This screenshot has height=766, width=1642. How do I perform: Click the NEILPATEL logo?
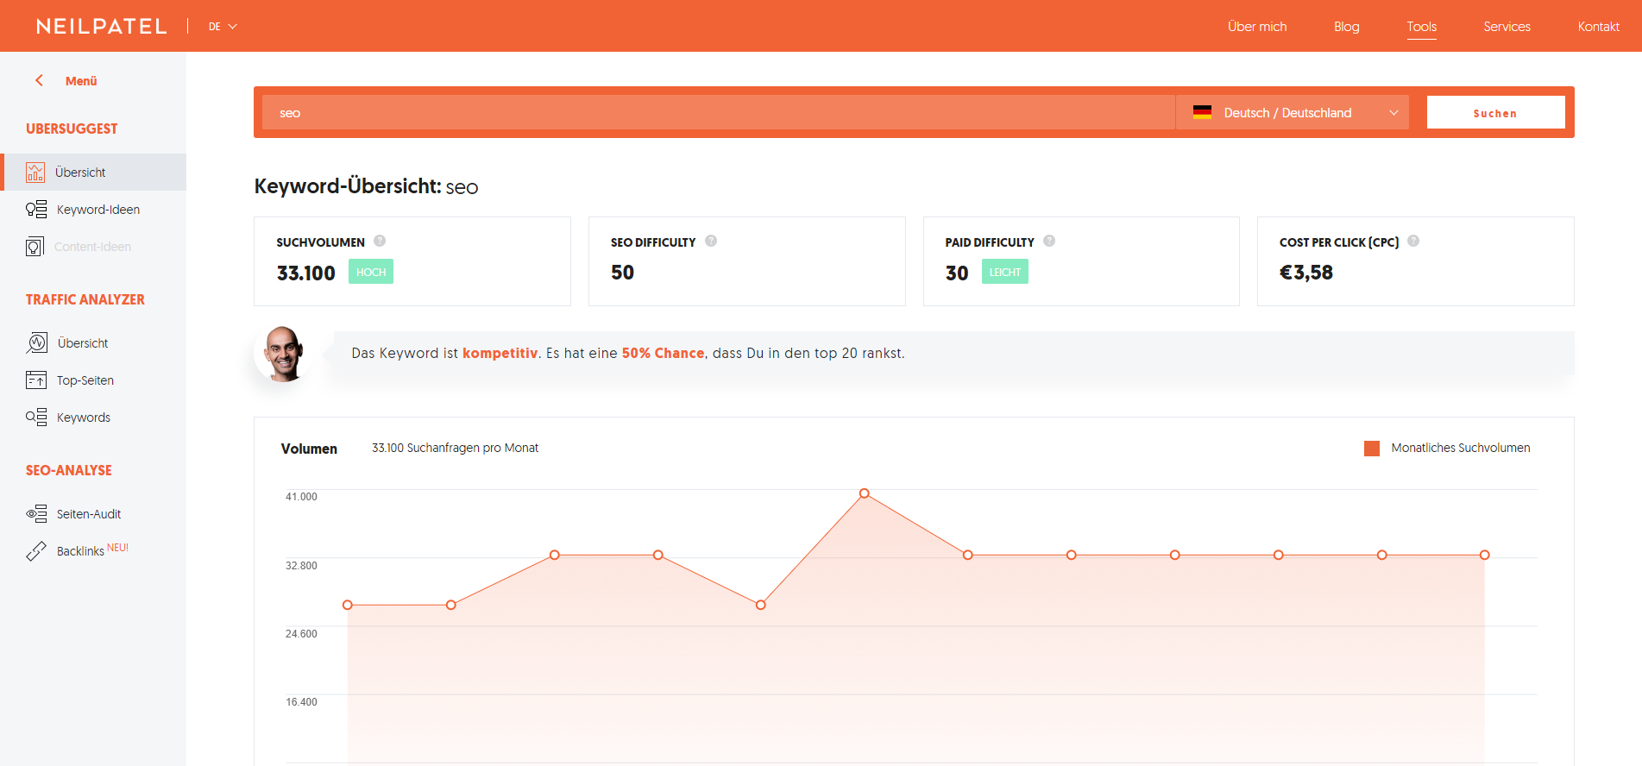coord(102,26)
